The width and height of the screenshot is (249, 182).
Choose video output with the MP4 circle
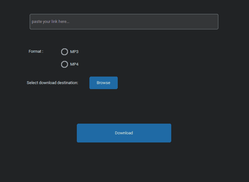click(65, 64)
